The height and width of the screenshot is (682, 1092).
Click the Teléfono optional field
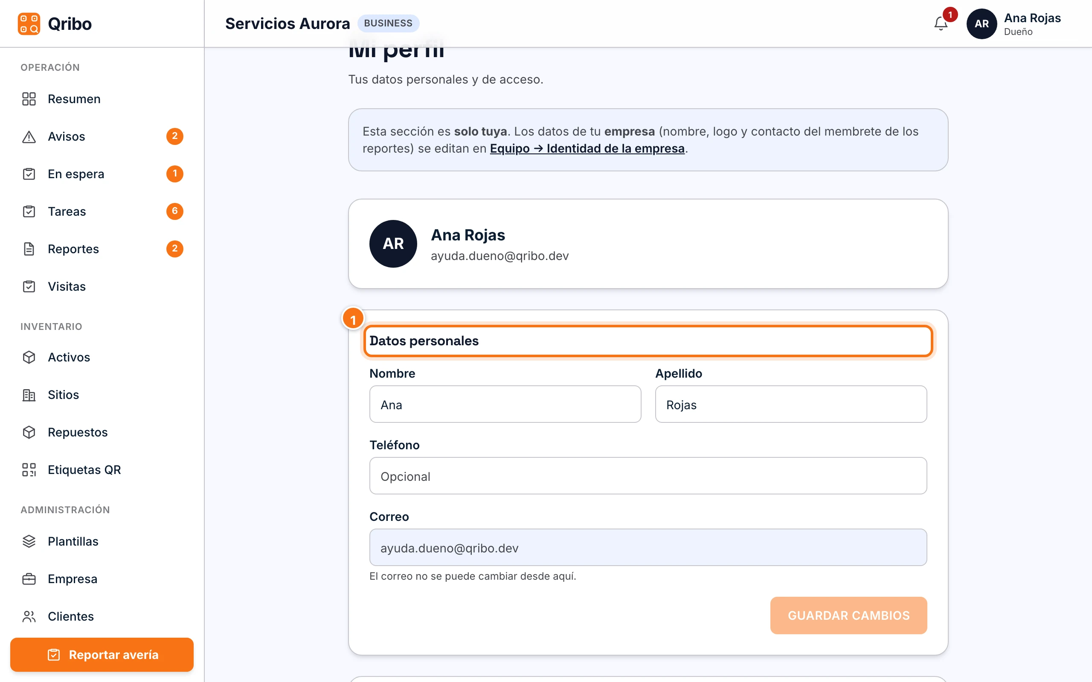coord(648,476)
